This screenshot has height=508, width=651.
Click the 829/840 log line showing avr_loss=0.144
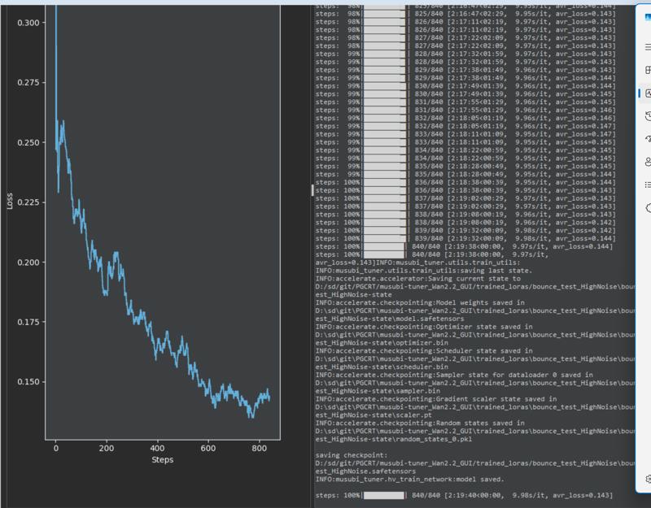tap(465, 78)
